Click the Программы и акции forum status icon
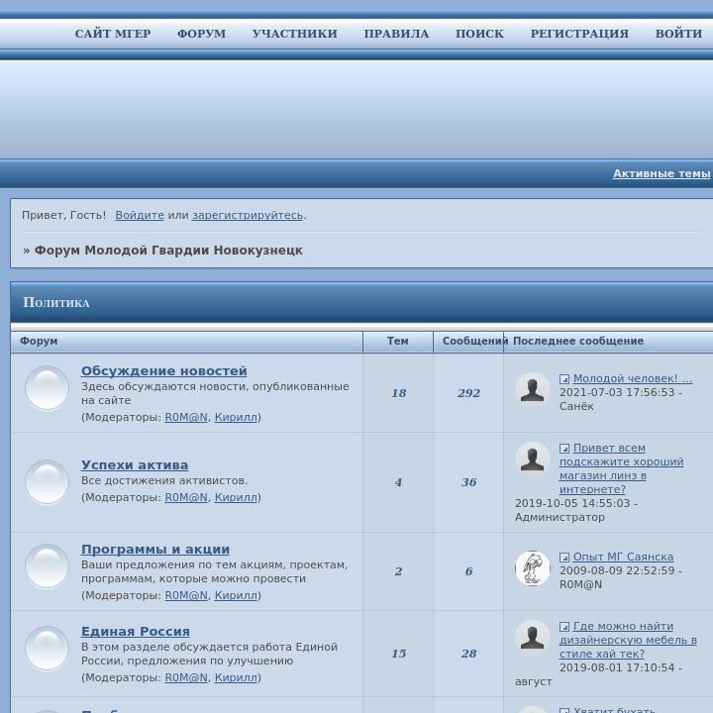The height and width of the screenshot is (713, 713). click(47, 566)
